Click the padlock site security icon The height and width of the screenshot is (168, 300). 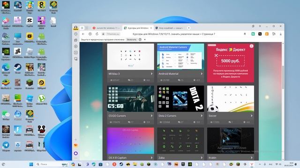pyautogui.click(x=103, y=34)
